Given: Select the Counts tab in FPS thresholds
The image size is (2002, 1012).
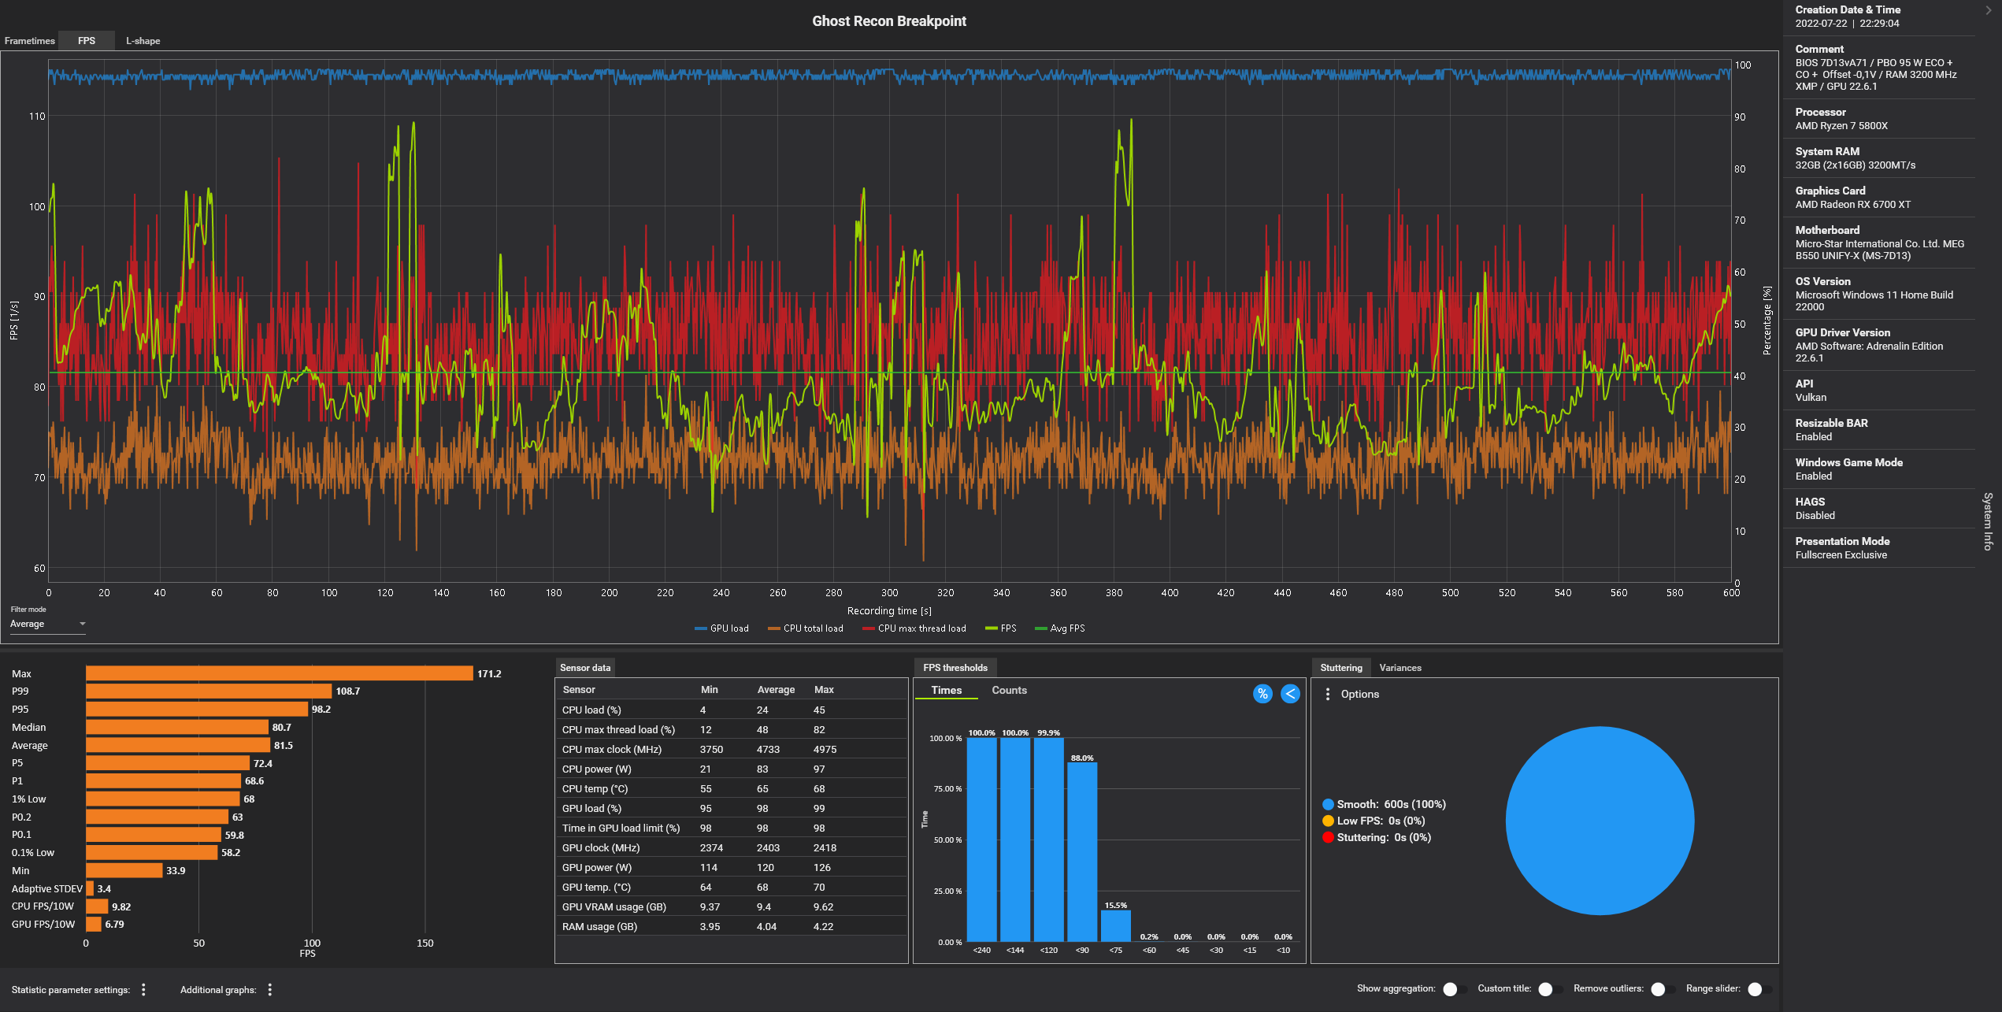Looking at the screenshot, I should point(1009,690).
